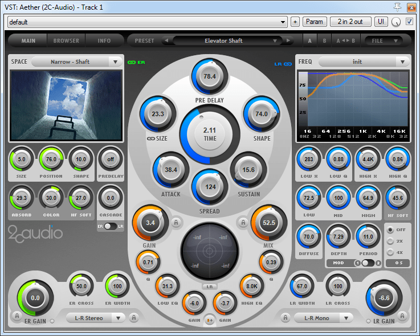The width and height of the screenshot is (420, 336).
Task: Switch to the MAIN tab
Action: (x=28, y=40)
